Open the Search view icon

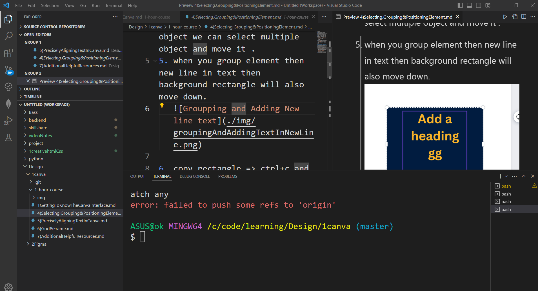[8, 36]
